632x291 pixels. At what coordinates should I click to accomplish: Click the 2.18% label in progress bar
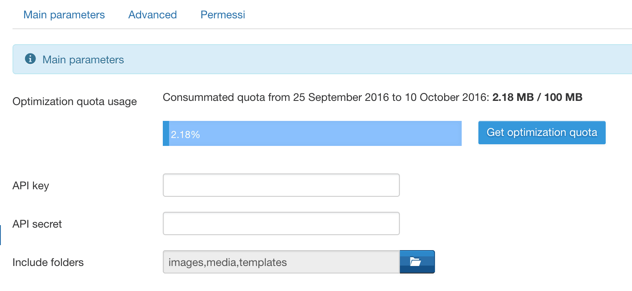[185, 135]
